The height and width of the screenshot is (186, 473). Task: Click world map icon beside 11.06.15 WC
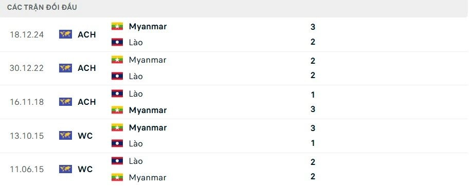(65, 169)
